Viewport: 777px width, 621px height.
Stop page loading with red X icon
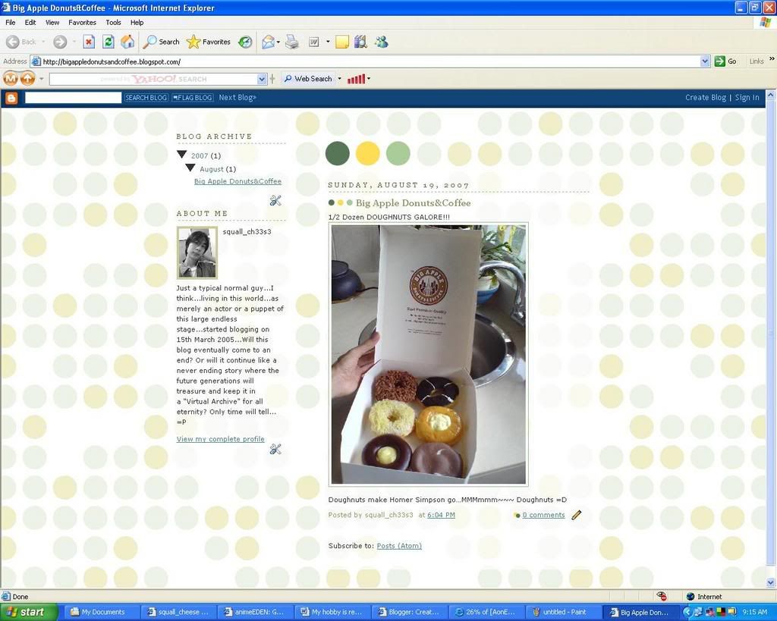(89, 42)
